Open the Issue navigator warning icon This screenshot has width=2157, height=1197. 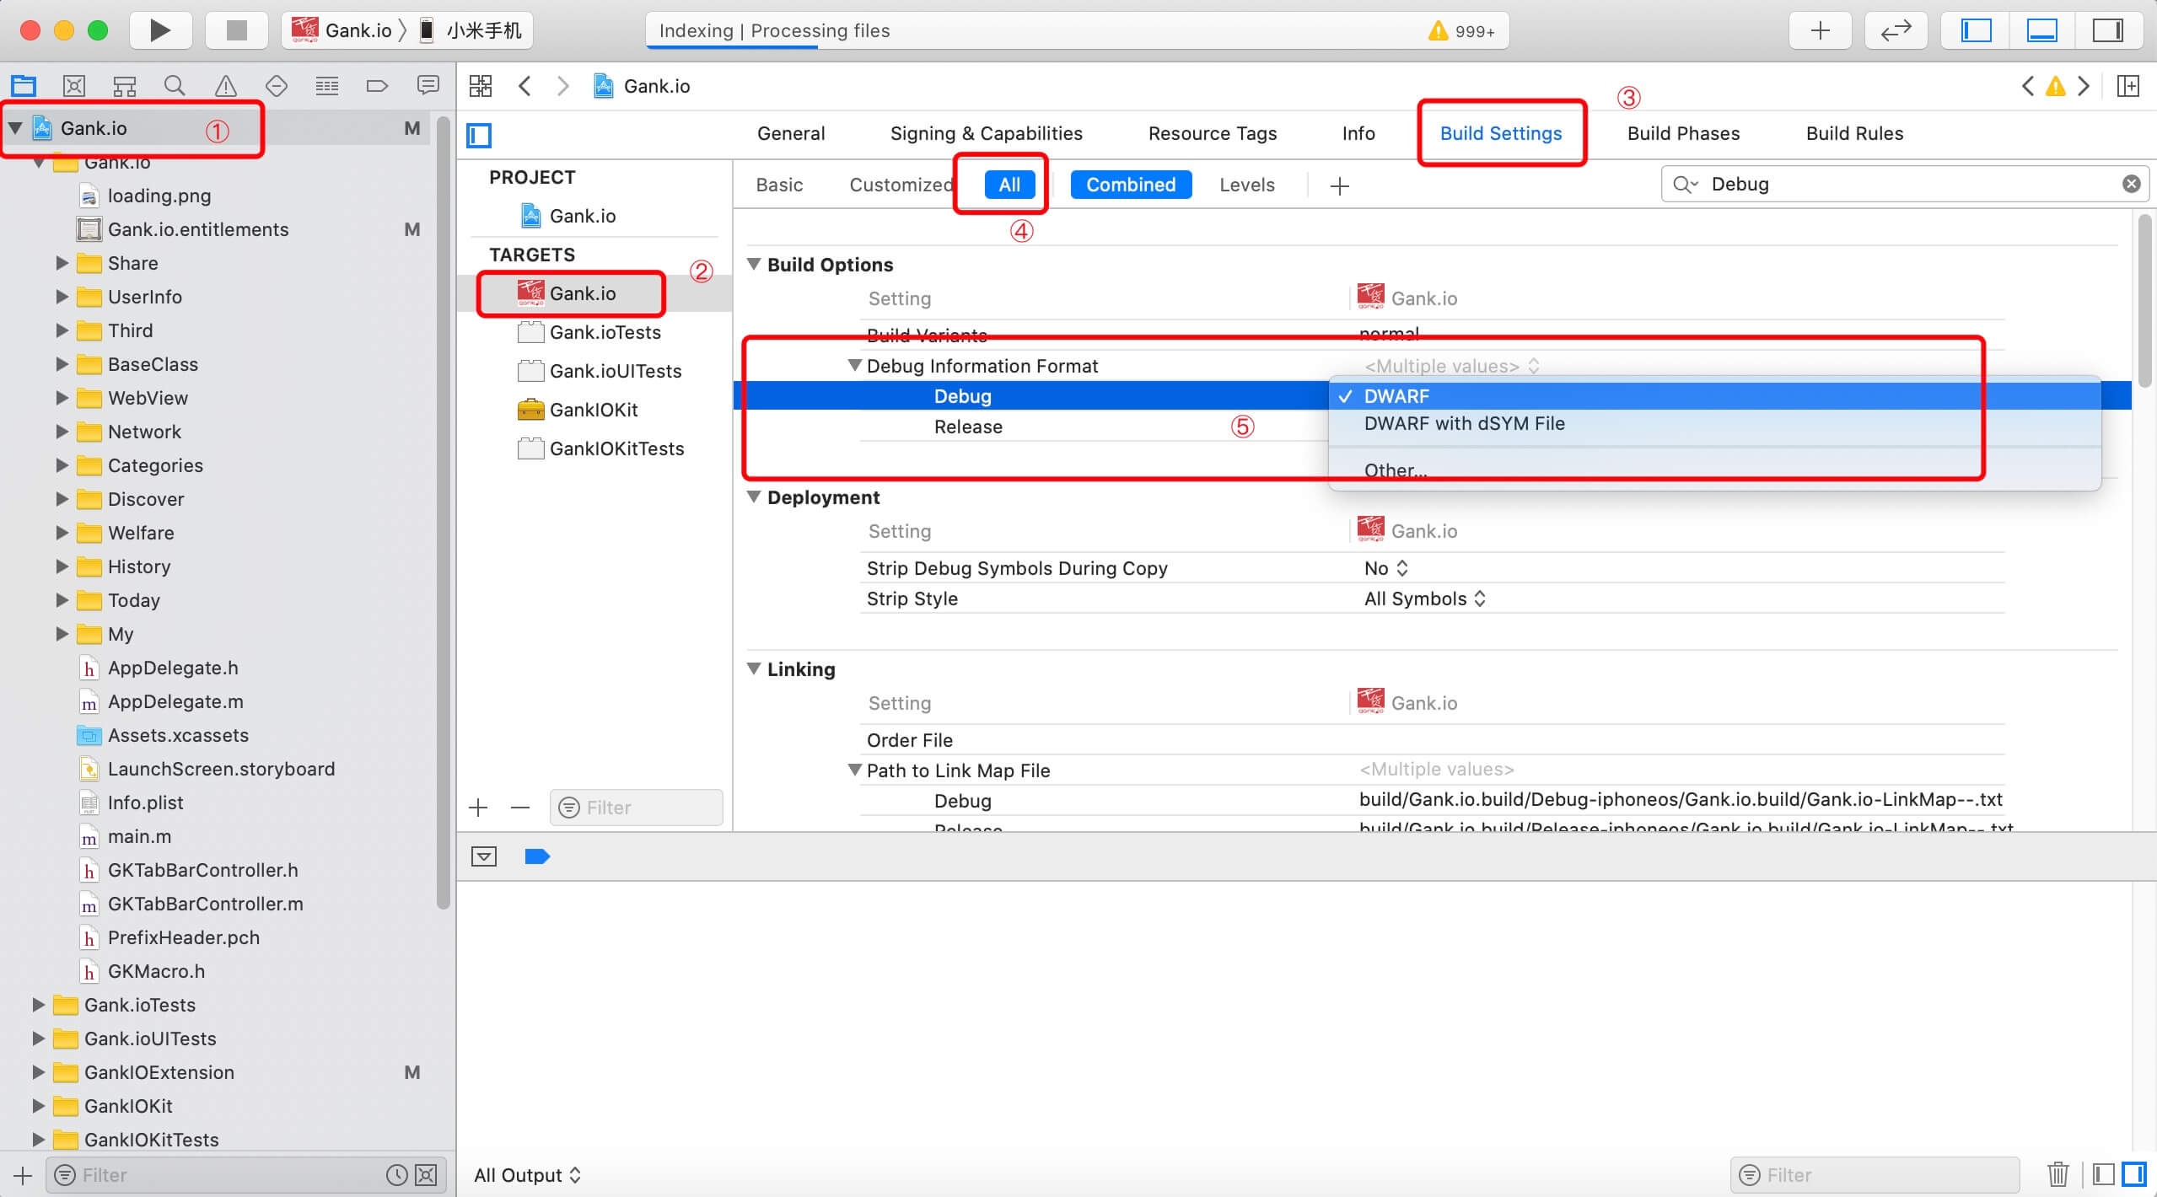225,85
